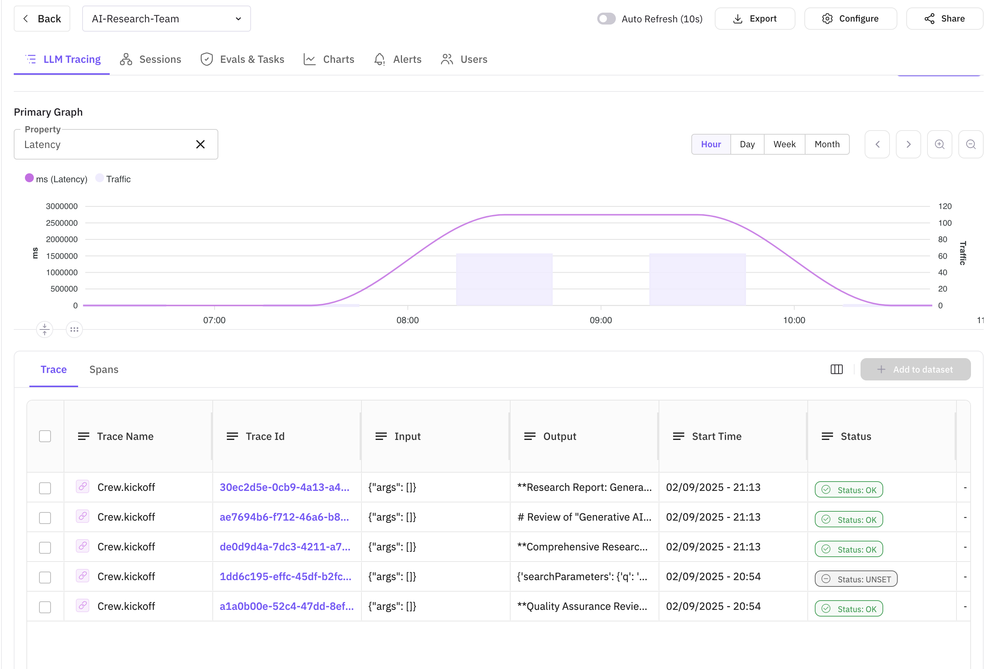Screen dimensions: 984x669
Task: Open the Export download icon
Action: click(737, 19)
